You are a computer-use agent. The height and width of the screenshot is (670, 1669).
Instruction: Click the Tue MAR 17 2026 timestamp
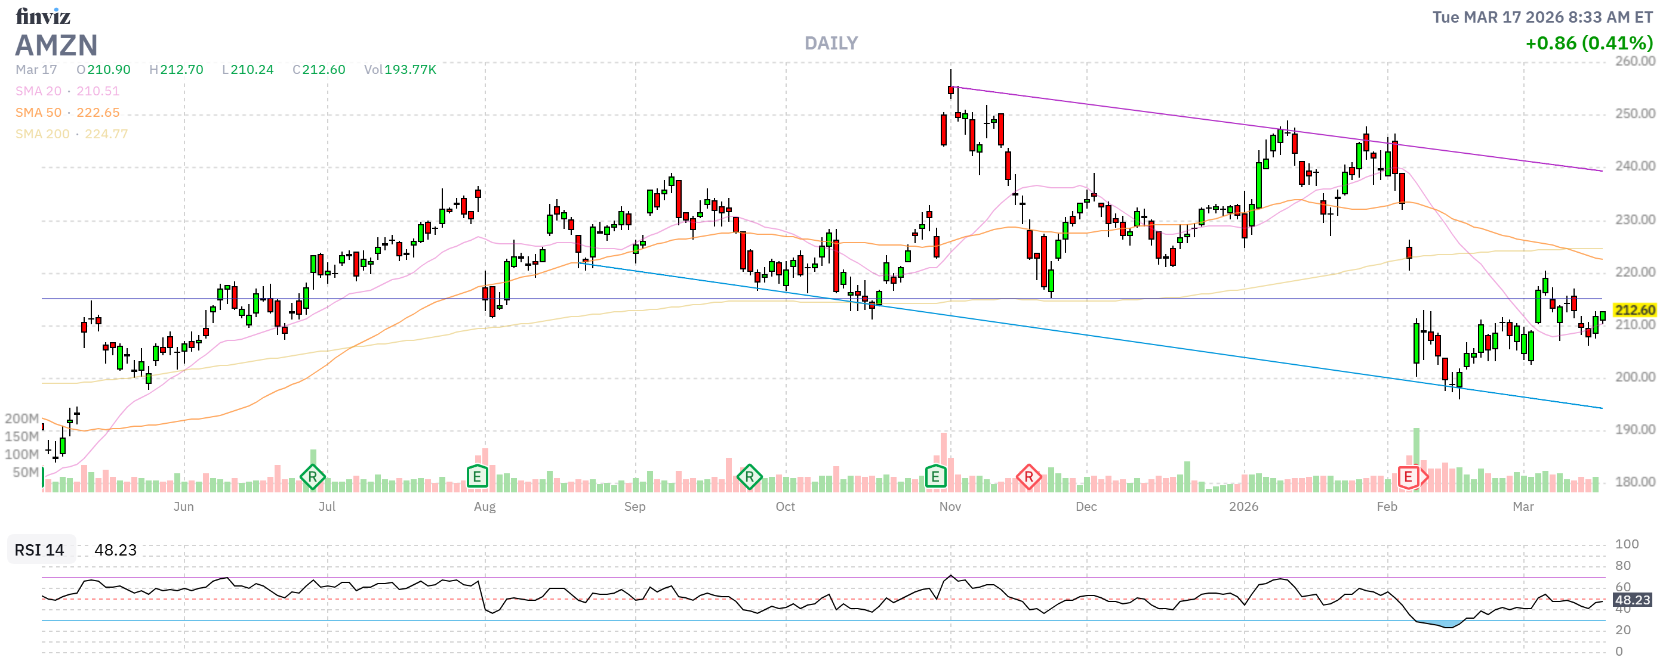pyautogui.click(x=1542, y=17)
